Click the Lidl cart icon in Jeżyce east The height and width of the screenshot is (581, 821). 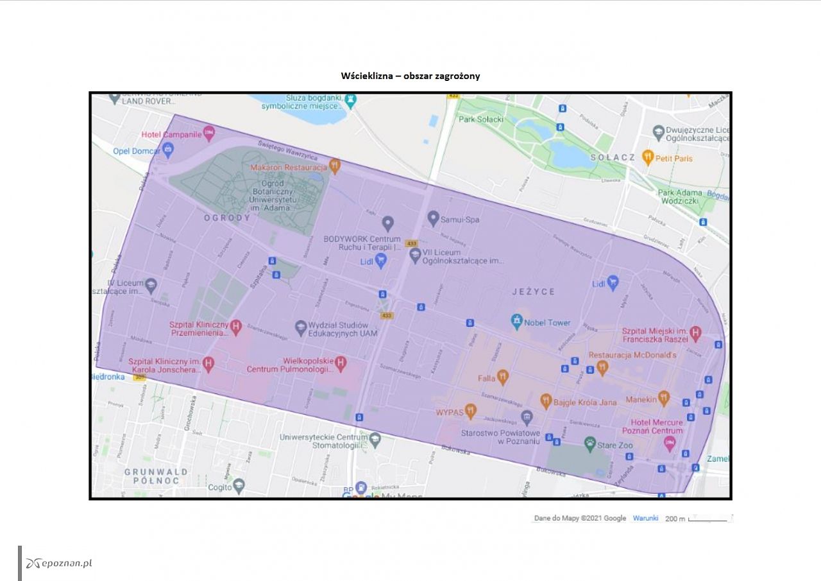(x=613, y=282)
